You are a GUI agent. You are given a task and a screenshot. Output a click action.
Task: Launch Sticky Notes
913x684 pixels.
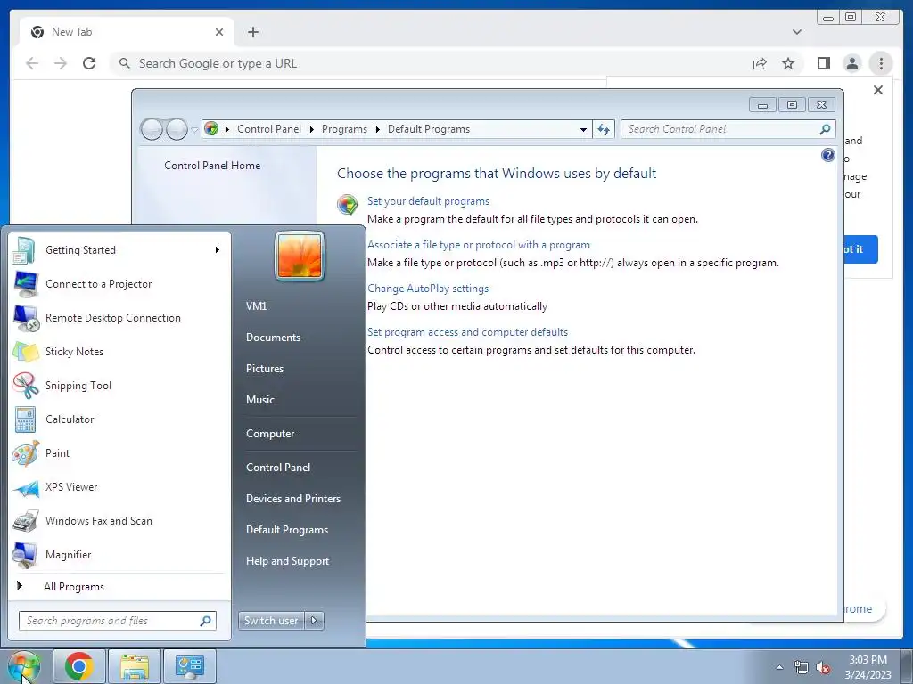click(x=119, y=351)
